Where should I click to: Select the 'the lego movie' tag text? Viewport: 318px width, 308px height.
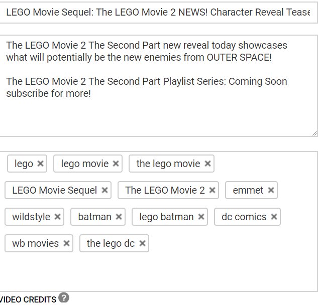pos(168,164)
